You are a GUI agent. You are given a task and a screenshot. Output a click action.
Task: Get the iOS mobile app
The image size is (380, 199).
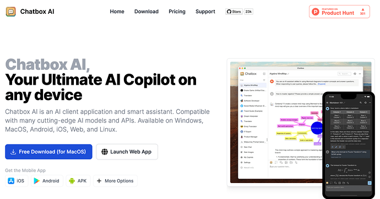pyautogui.click(x=17, y=181)
